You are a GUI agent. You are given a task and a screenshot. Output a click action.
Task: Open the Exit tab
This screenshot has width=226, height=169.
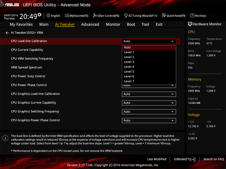(x=159, y=24)
